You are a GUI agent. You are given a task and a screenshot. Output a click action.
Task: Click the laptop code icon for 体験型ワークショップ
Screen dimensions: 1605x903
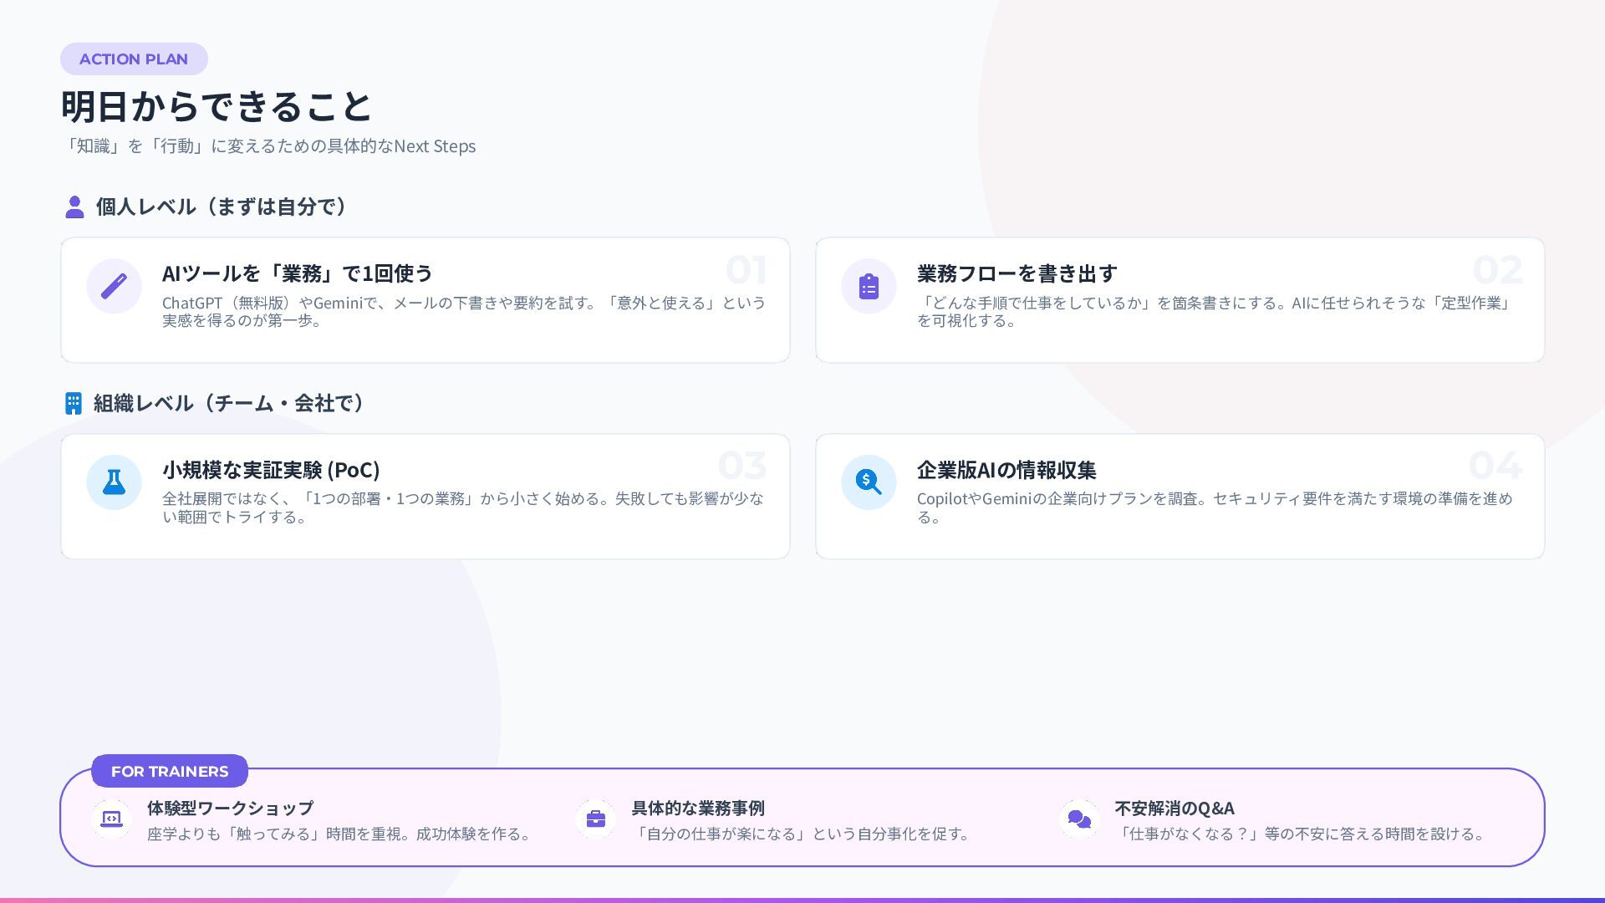tap(111, 819)
